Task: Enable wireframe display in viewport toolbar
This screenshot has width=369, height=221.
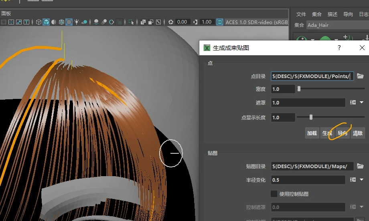Action: point(39,22)
